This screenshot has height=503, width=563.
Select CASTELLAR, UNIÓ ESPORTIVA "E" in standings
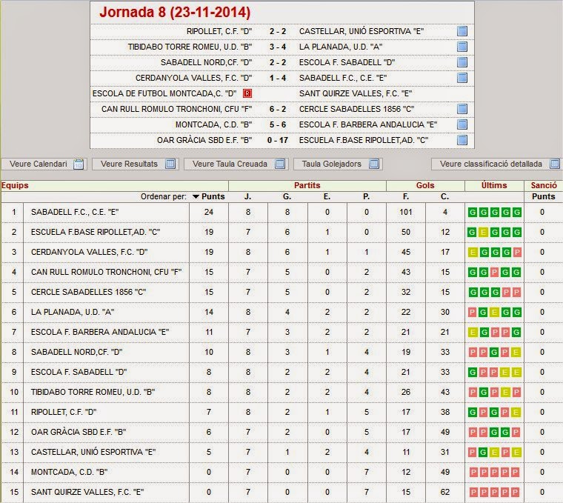[93, 452]
